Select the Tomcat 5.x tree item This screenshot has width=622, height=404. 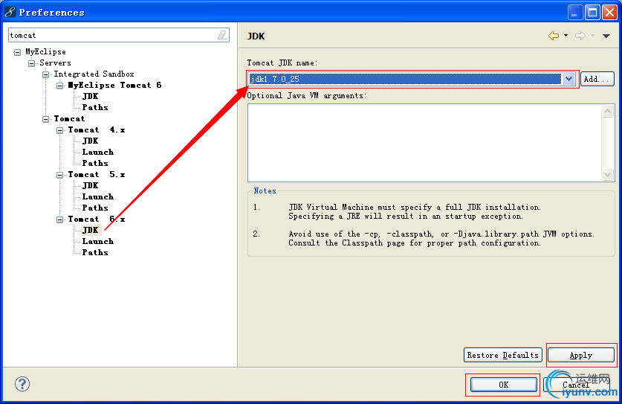click(97, 174)
